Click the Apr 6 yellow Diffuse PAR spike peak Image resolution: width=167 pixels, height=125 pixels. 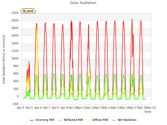click(x=37, y=28)
